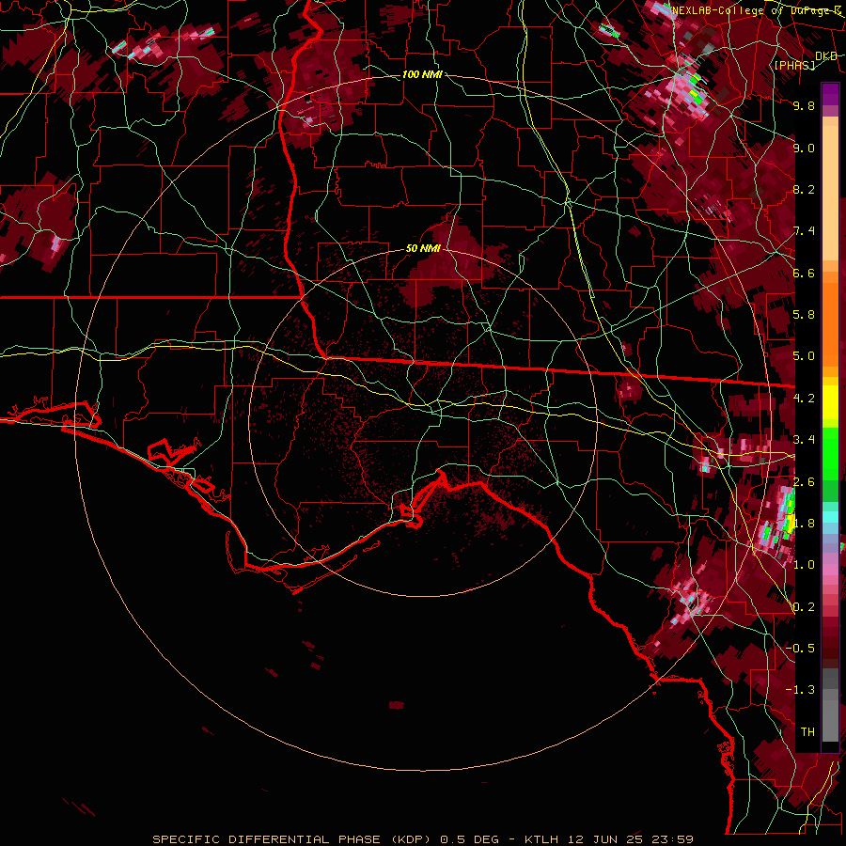Click the 12 JUN 25 23:59 timestamp
The height and width of the screenshot is (846, 846).
pyautogui.click(x=631, y=839)
